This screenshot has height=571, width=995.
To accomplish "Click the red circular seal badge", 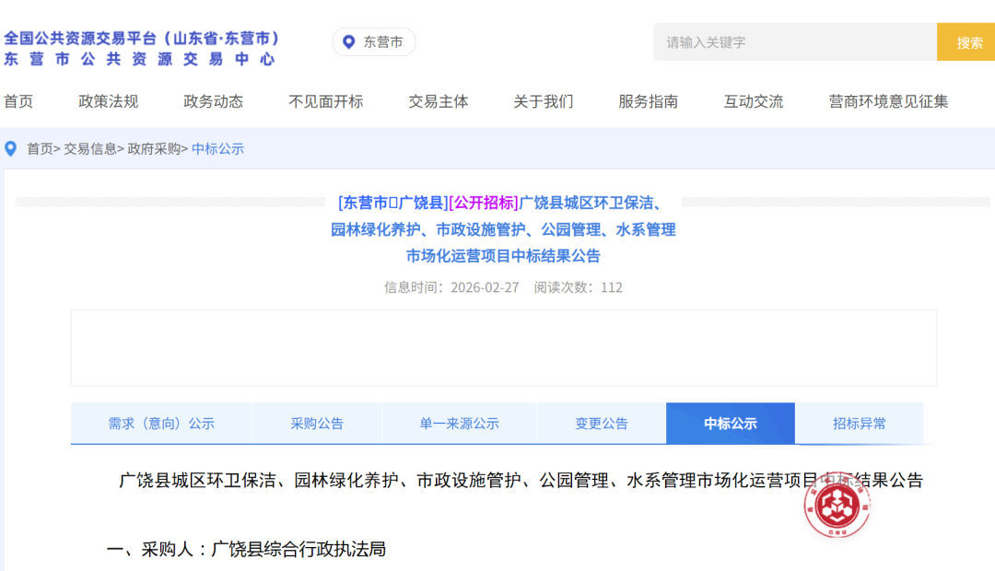I will point(837,506).
